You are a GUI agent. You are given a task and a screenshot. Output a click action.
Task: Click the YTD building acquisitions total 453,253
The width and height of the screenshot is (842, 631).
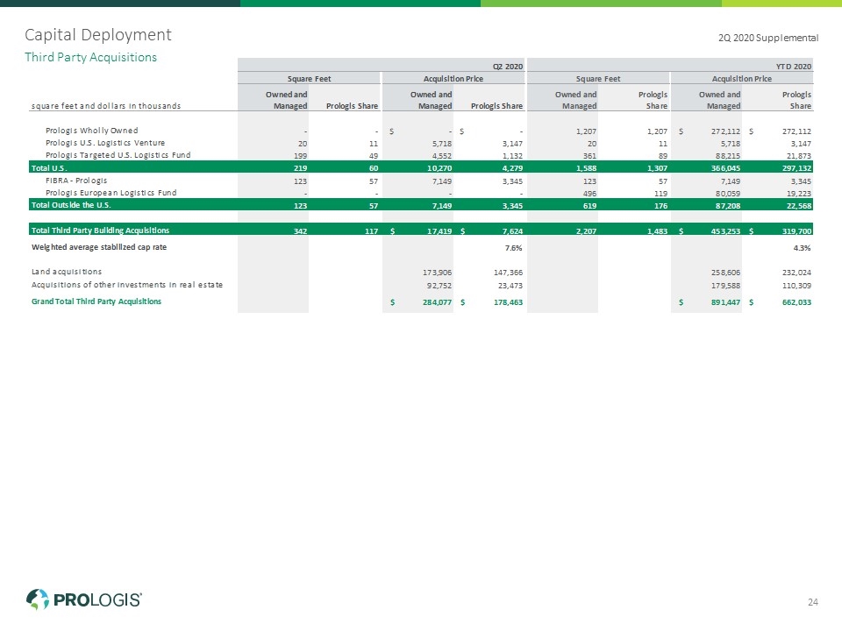click(725, 231)
